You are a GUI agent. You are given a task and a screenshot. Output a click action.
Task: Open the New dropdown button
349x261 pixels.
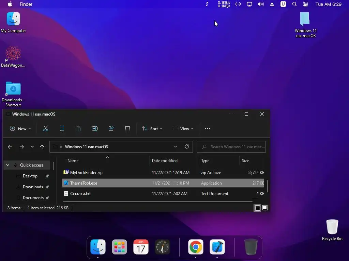[x=20, y=129]
